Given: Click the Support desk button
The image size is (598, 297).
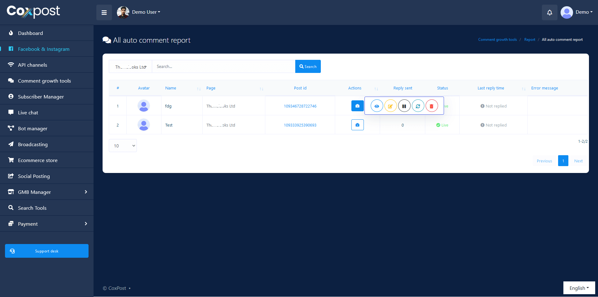Looking at the screenshot, I should click(47, 251).
